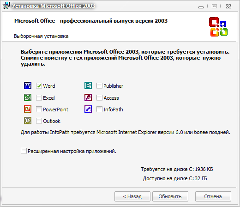240x207 pixels.
Task: Enable Расширенная настройка приложений checkbox
Action: 24,151
